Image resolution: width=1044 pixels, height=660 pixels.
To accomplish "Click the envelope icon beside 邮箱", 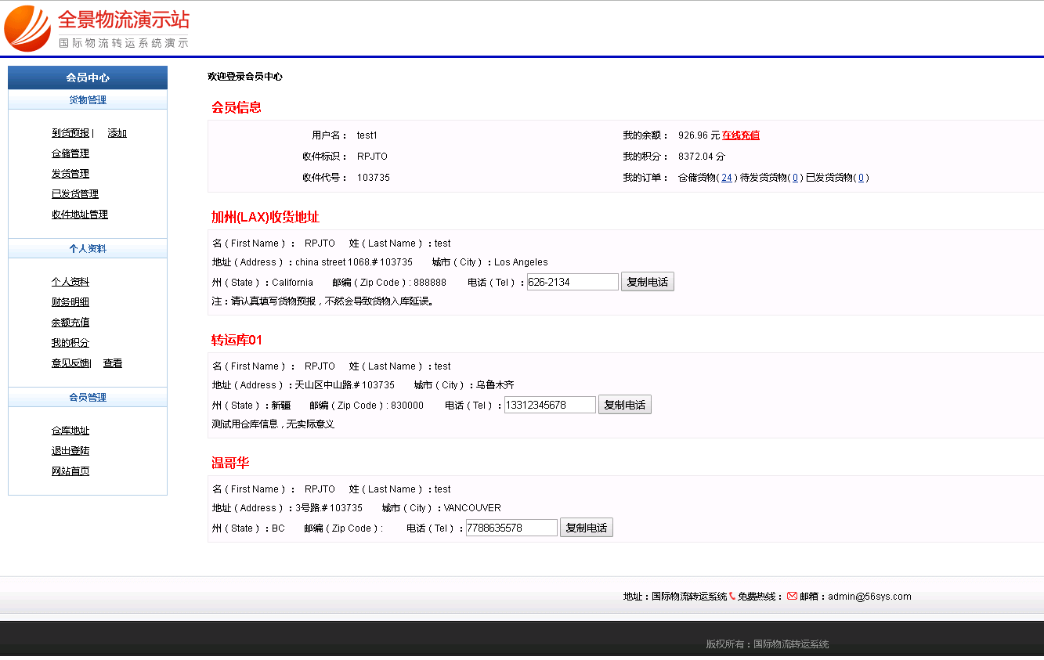I will pyautogui.click(x=793, y=596).
